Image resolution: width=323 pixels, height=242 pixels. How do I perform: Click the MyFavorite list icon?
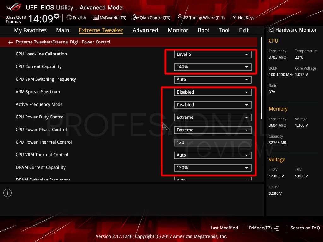tap(96, 18)
